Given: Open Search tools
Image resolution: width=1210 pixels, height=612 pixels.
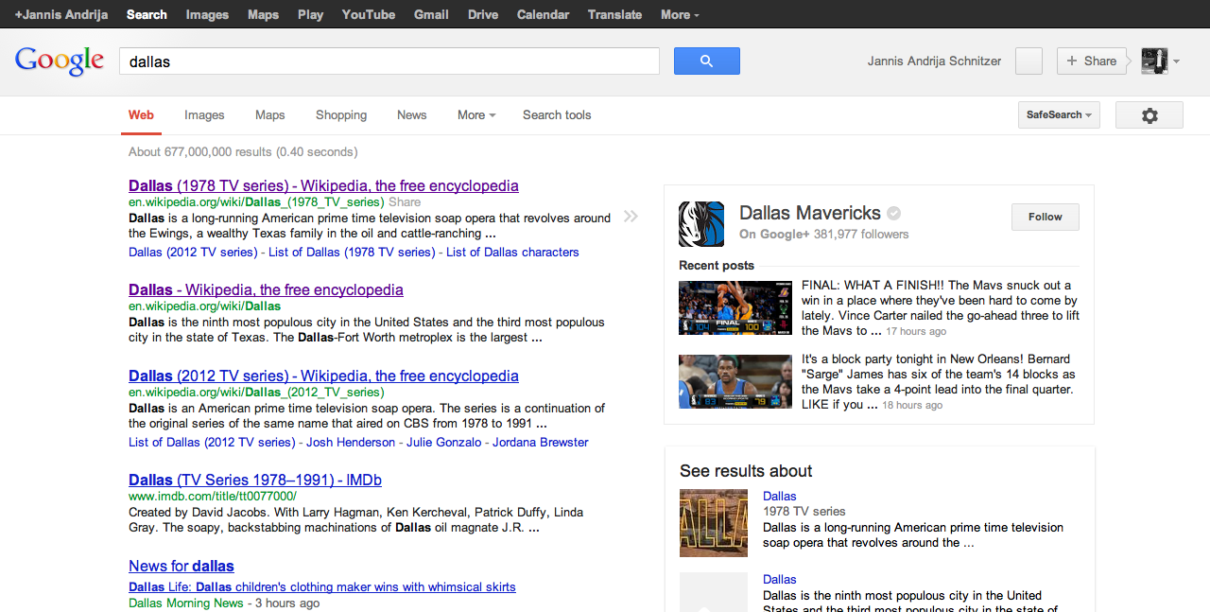Looking at the screenshot, I should point(557,114).
